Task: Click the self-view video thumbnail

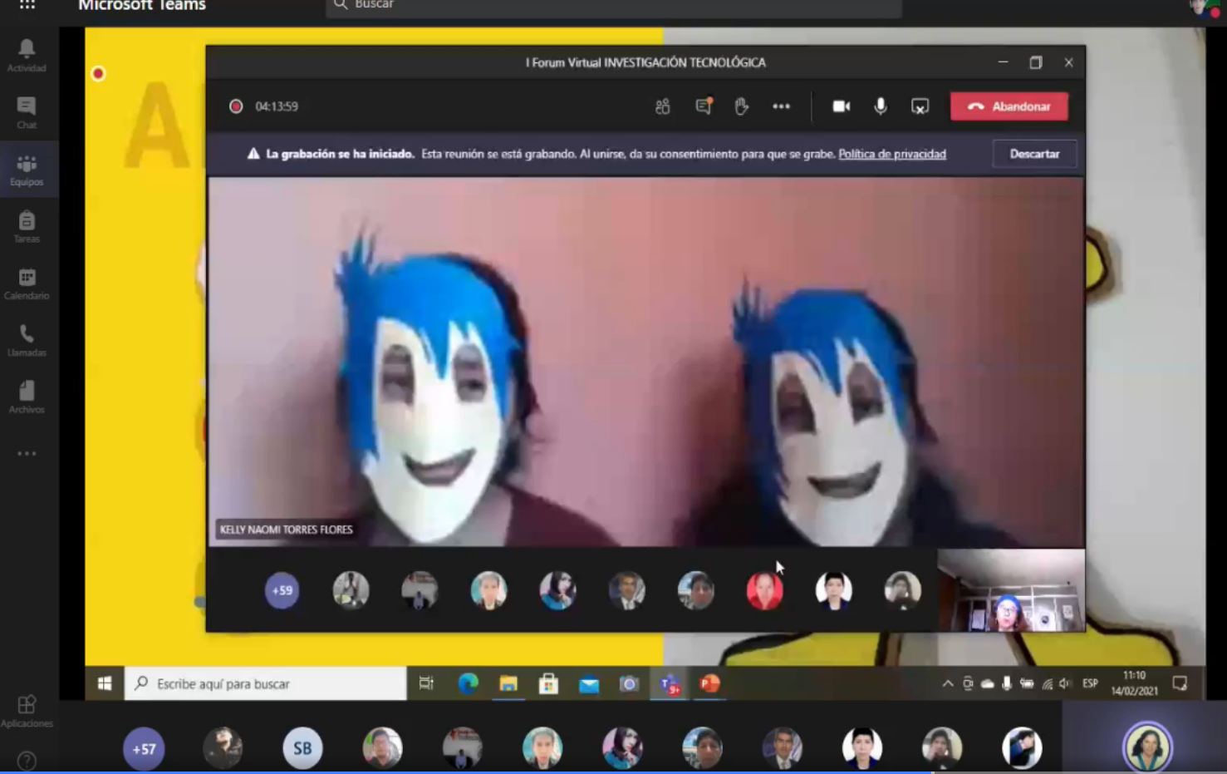Action: pyautogui.click(x=1011, y=589)
